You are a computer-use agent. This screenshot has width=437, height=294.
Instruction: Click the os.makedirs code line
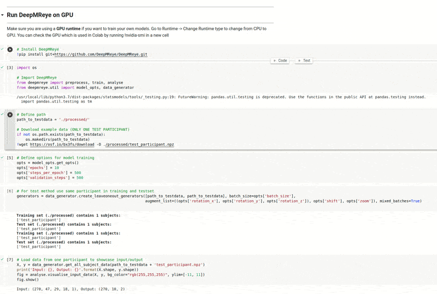click(57, 140)
